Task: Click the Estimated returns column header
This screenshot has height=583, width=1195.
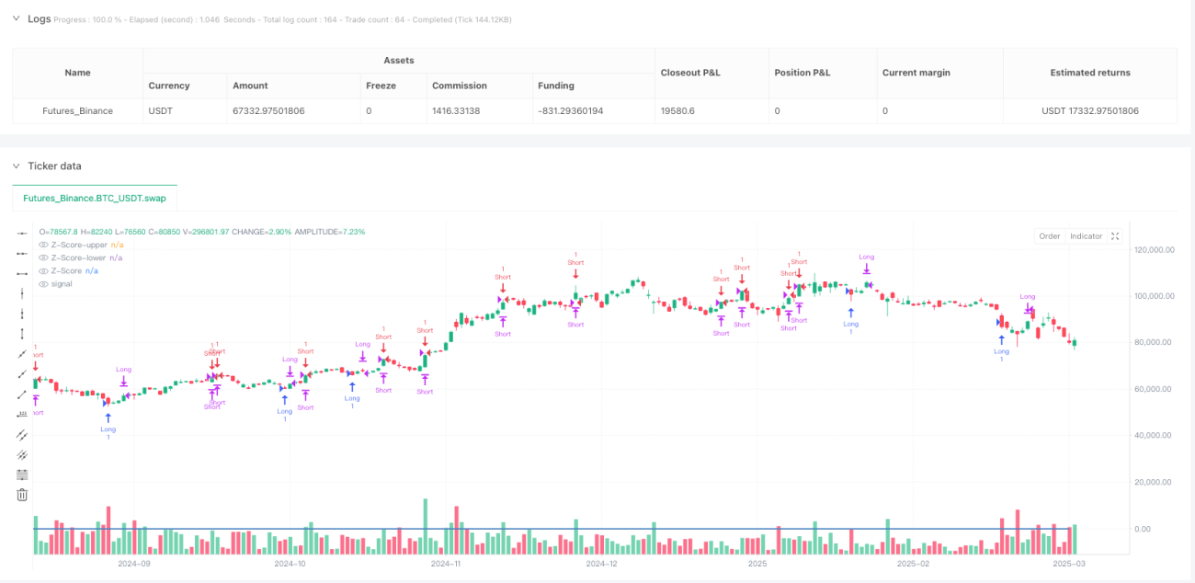Action: [1089, 73]
